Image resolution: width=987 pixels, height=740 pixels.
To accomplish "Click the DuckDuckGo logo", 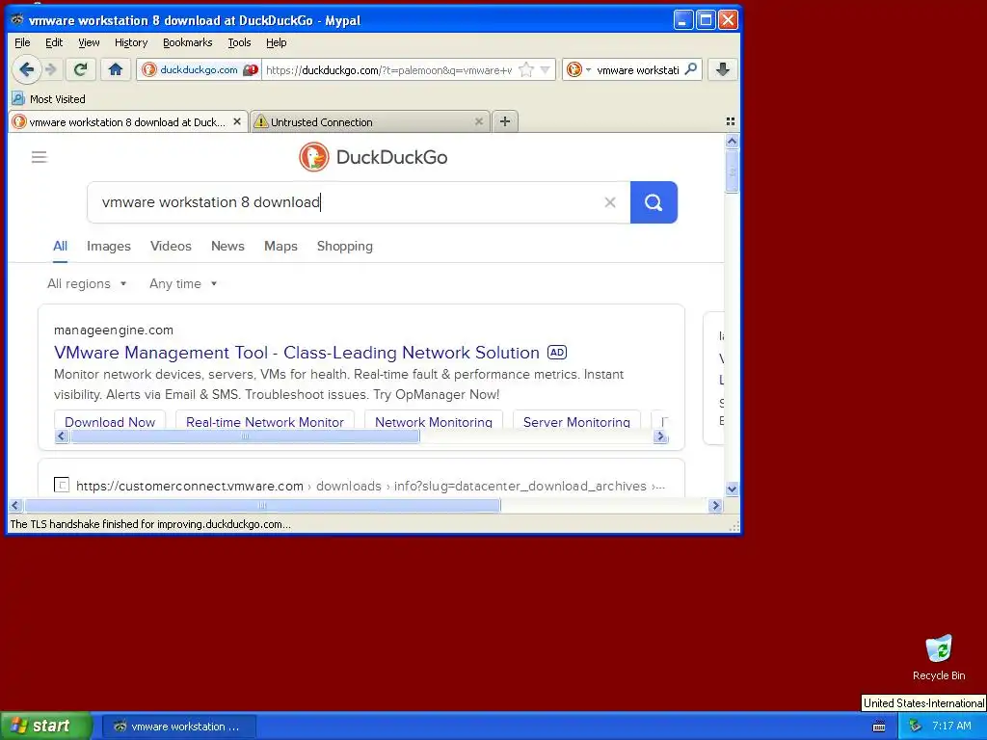I will pyautogui.click(x=373, y=157).
